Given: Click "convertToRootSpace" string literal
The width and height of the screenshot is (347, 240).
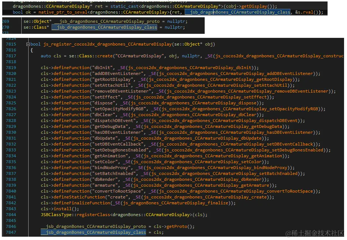Looking at the screenshot, I should click(x=118, y=191).
